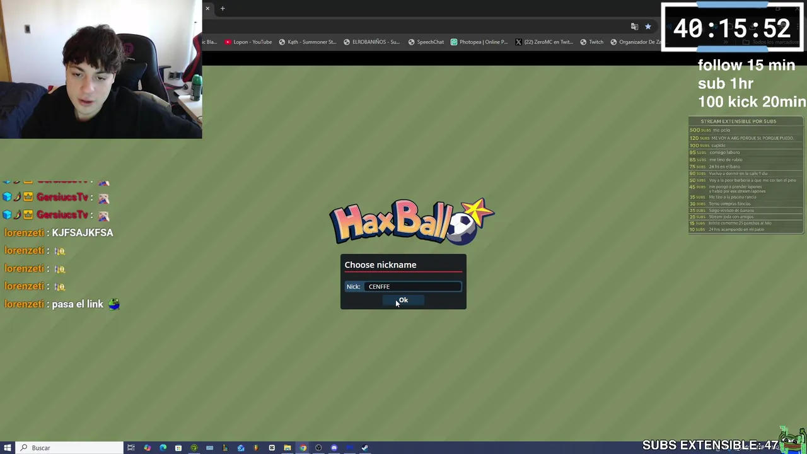Click the HaxBall logo
This screenshot has width=807, height=454.
pyautogui.click(x=412, y=221)
